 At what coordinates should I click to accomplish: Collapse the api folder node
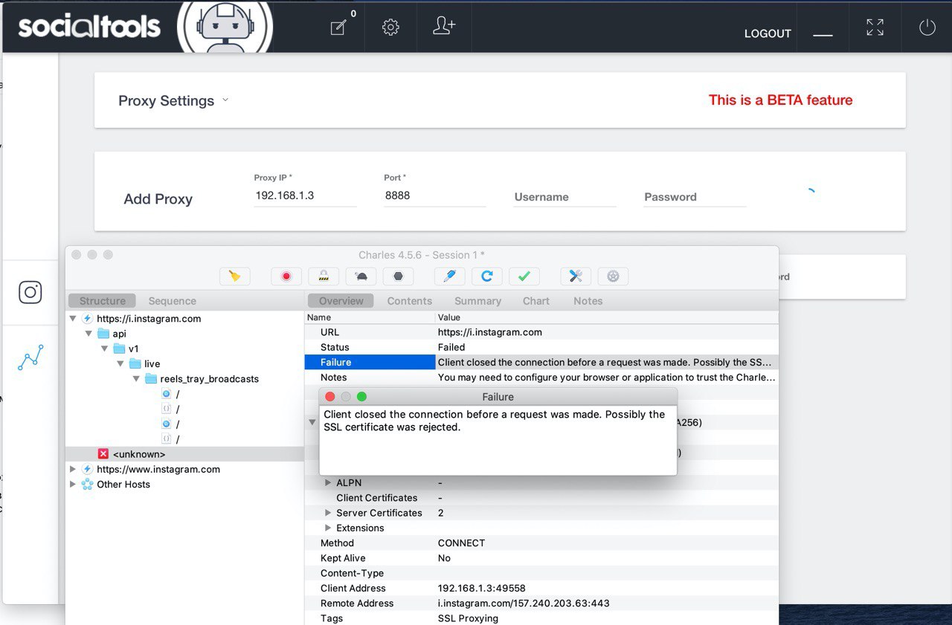pos(89,334)
